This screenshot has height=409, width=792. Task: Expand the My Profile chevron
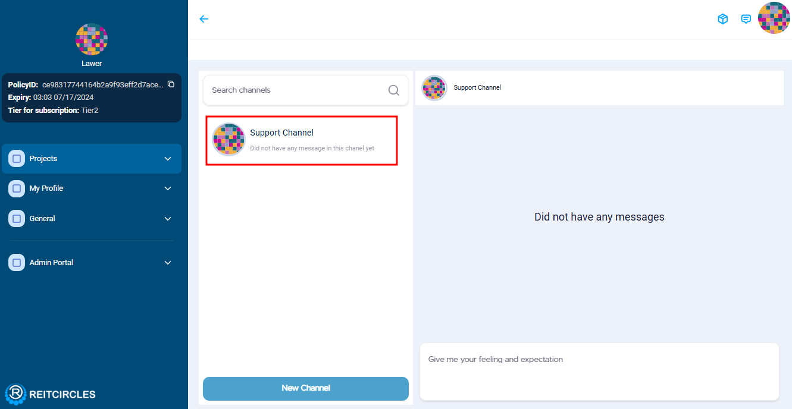(168, 188)
